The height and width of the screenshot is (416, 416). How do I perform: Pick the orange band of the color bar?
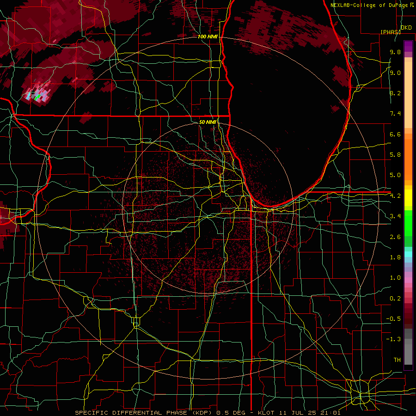(x=408, y=159)
